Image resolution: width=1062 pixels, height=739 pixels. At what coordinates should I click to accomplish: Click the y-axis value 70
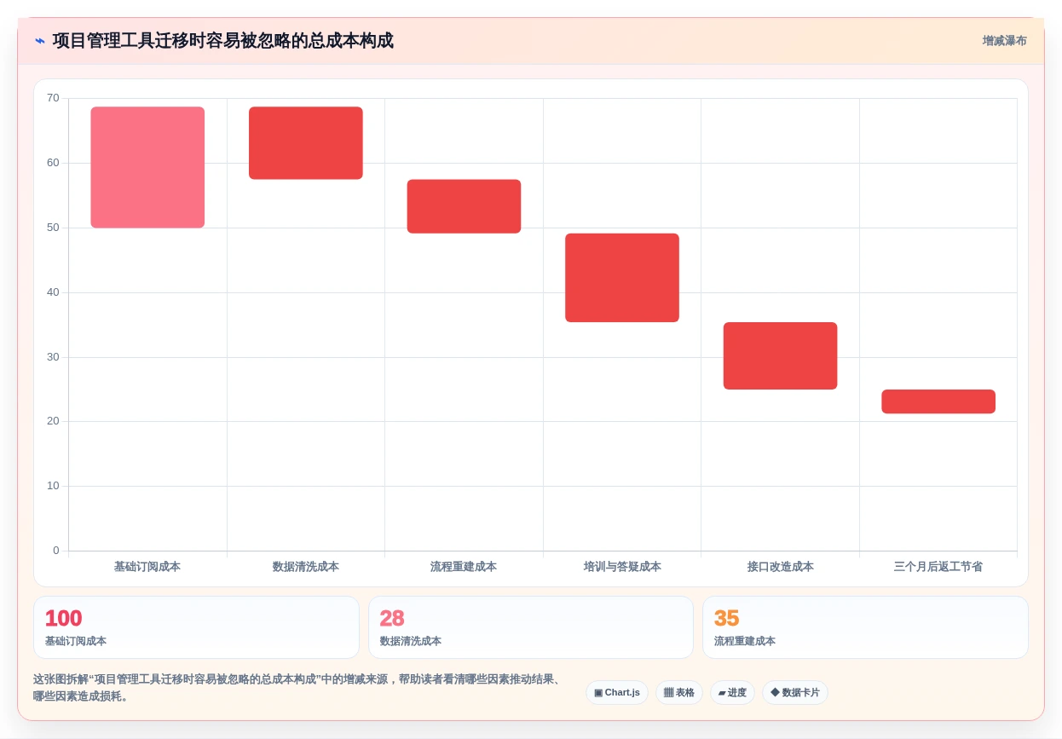53,98
